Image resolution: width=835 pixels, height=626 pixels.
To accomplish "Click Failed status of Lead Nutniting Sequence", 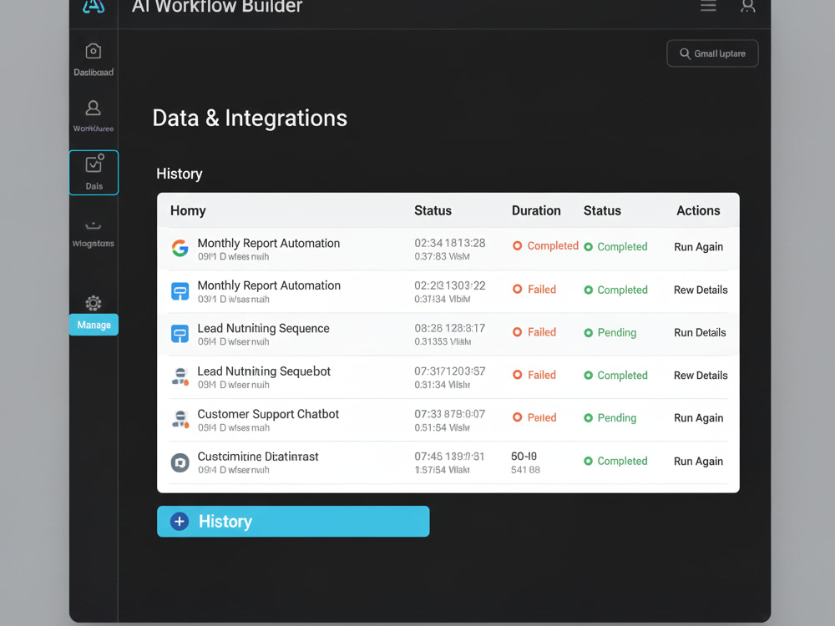I will point(534,332).
